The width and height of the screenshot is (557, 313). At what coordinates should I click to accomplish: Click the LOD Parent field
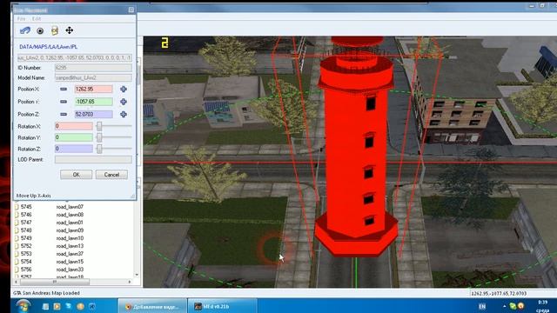tap(93, 160)
